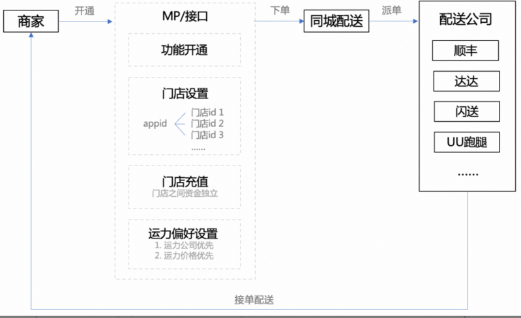521x318 pixels.
Task: Click the 接单配送 arrow label
Action: click(254, 300)
